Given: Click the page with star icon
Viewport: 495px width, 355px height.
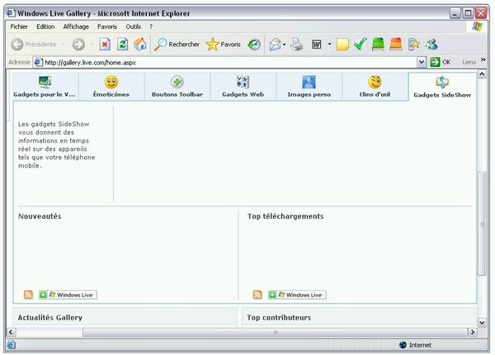Looking at the screenshot, I should coord(413,45).
